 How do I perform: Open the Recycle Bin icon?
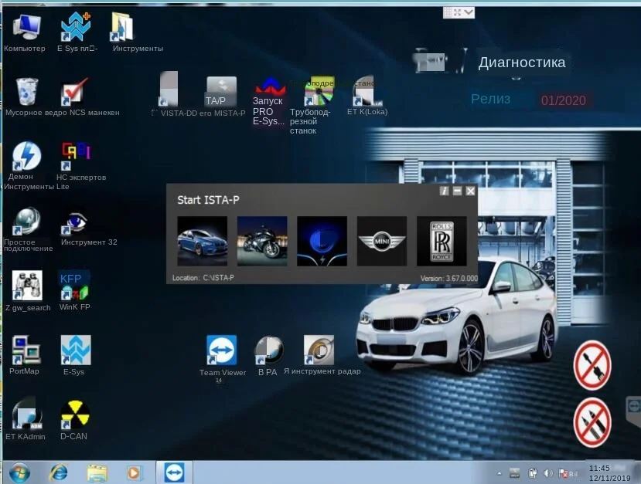(26, 93)
